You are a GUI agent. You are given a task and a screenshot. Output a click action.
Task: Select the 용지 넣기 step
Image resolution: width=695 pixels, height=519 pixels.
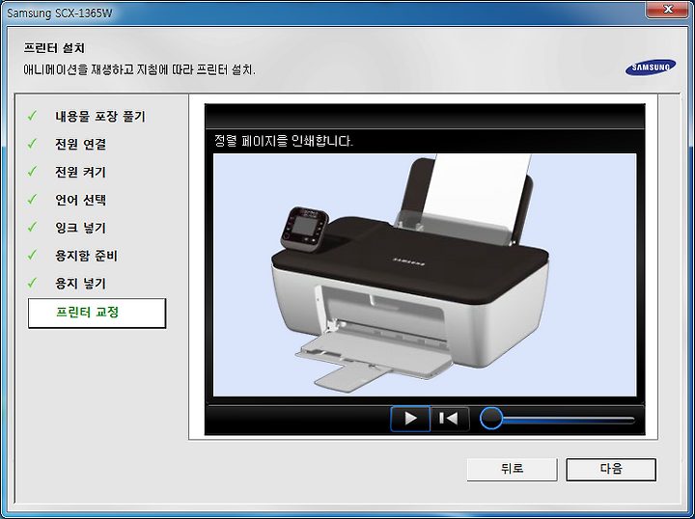(81, 284)
